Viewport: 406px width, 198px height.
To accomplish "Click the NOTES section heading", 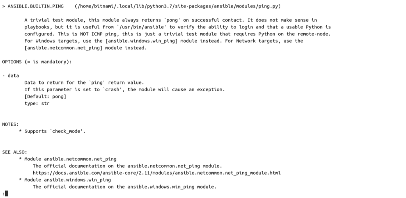I will point(10,124).
